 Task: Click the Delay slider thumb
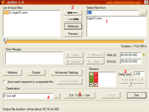click(x=130, y=83)
